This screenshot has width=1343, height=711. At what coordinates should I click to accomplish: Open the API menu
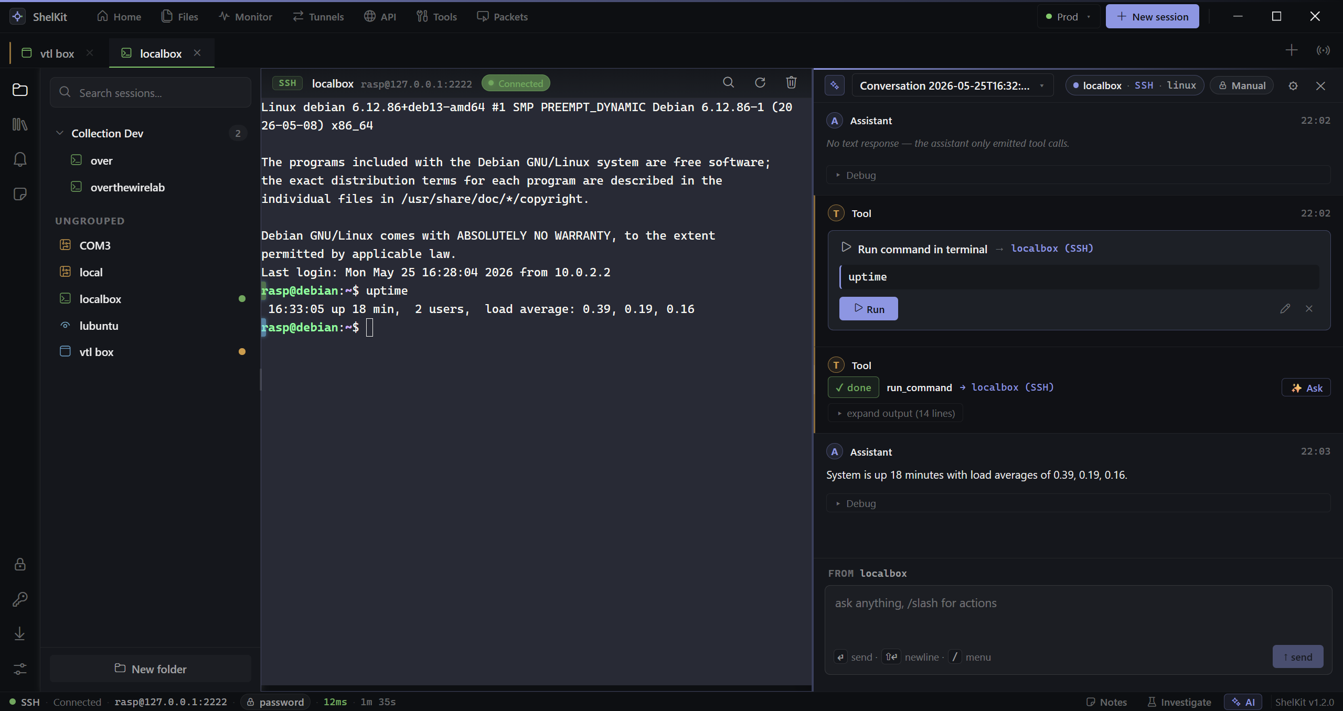[380, 17]
